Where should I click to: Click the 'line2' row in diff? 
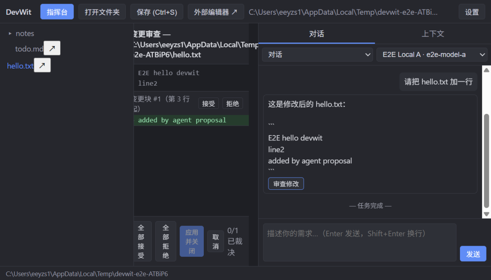tap(148, 83)
